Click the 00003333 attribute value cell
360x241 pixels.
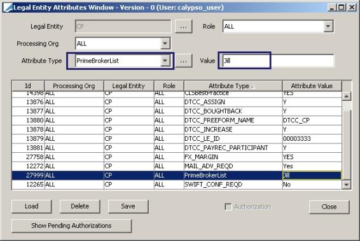(x=312, y=139)
